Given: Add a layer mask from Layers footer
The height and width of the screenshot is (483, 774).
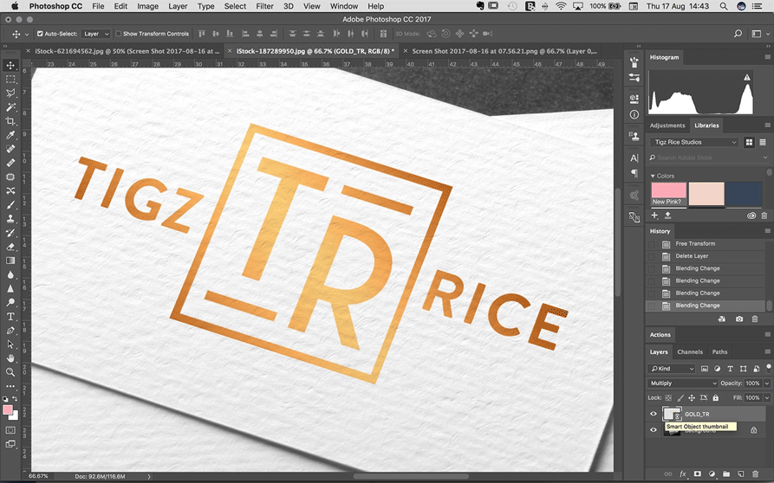Looking at the screenshot, I should click(697, 473).
